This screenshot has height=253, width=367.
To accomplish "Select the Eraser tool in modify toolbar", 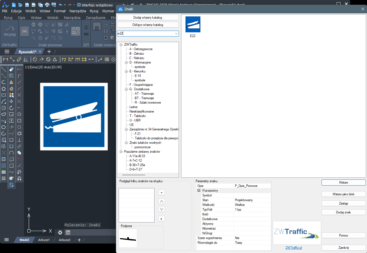I will tap(11, 69).
